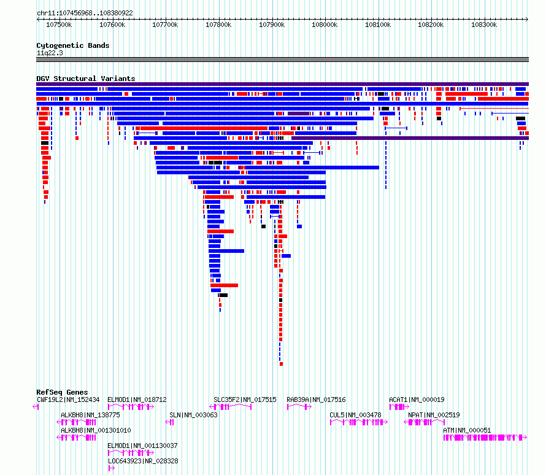
Task: Click the CUL5 gene structure glyph
Action: tap(359, 422)
